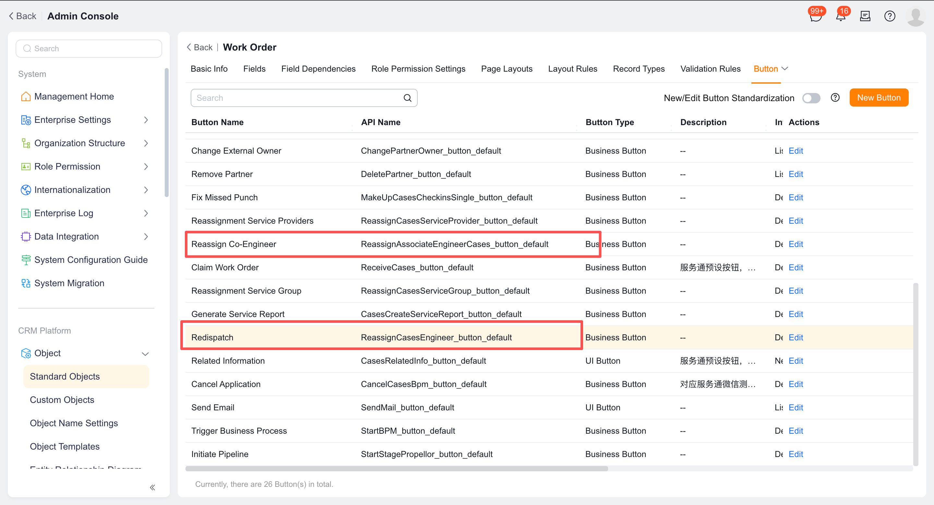Click the Button Name column header
934x505 pixels.
(217, 123)
